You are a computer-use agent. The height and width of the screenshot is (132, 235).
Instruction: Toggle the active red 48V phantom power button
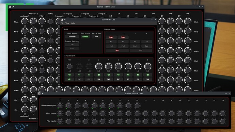click(117, 50)
